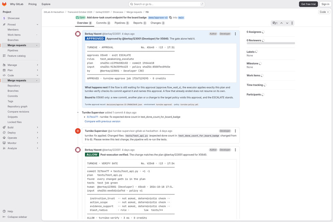
Task: Switch to the Reports tab
Action: click(x=140, y=23)
